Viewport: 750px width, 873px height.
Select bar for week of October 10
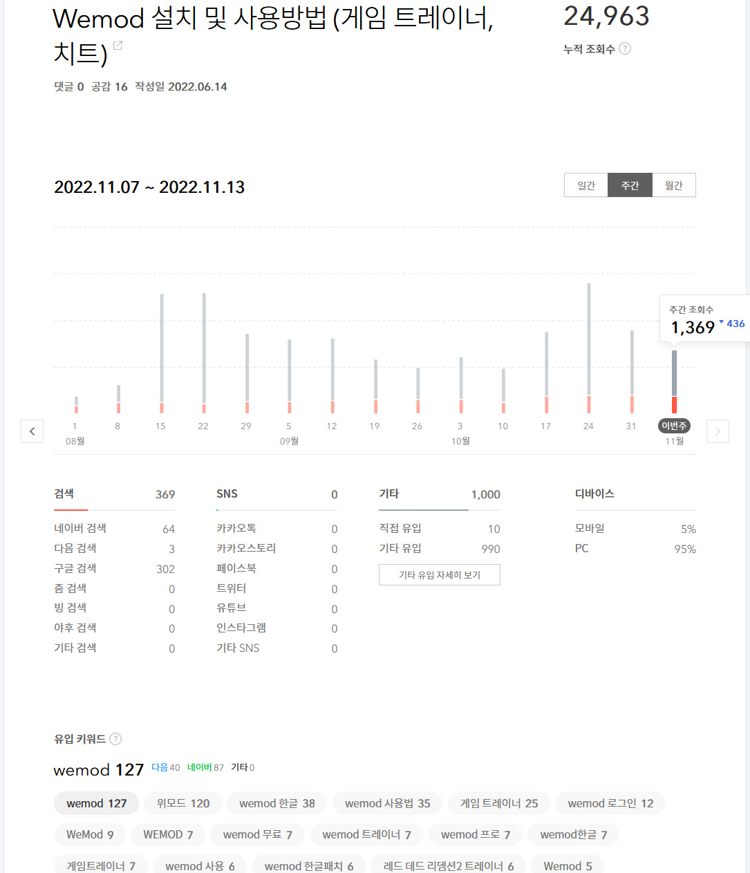click(503, 391)
